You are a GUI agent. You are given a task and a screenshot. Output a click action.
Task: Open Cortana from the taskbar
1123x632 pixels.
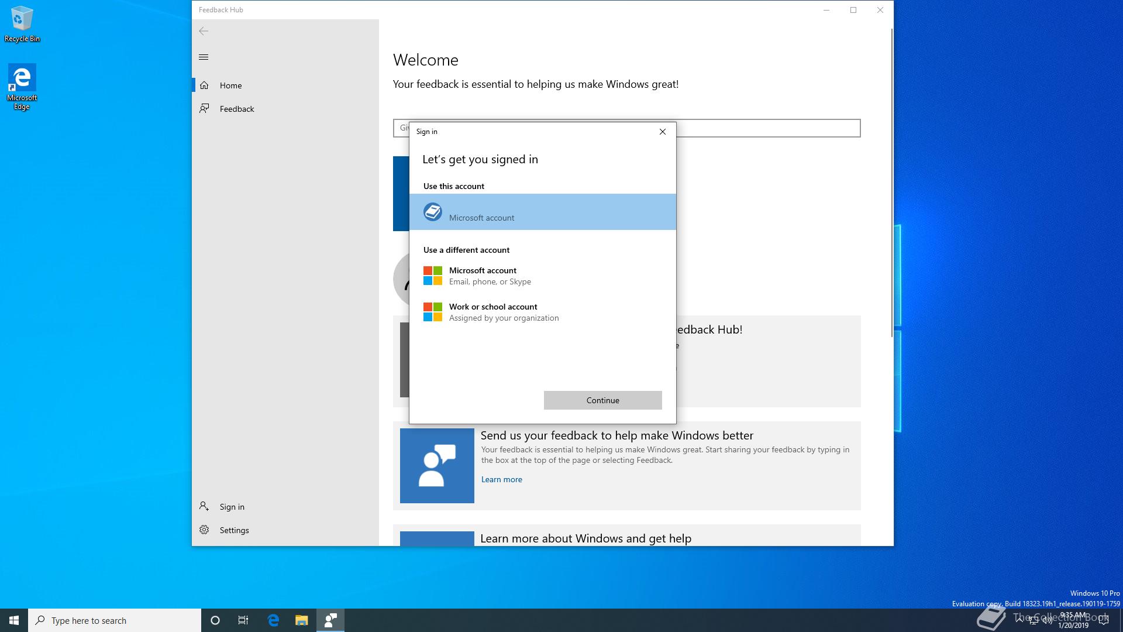click(x=215, y=620)
